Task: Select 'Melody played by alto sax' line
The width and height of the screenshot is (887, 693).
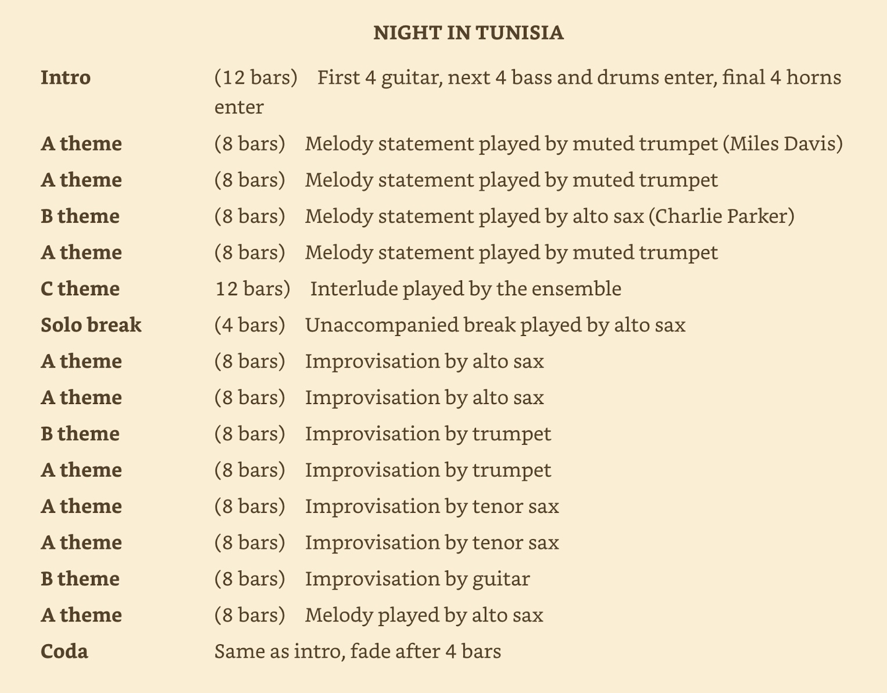Action: pyautogui.click(x=424, y=615)
